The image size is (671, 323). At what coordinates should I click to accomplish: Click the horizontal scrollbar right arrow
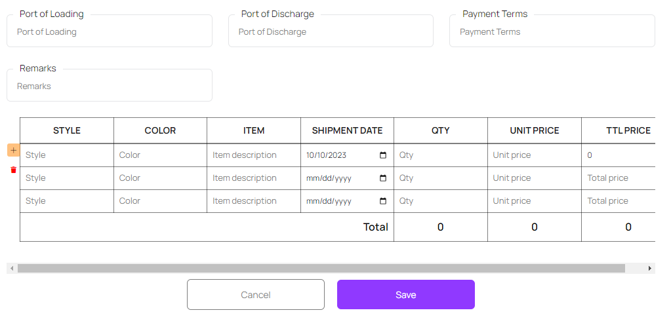[649, 268]
